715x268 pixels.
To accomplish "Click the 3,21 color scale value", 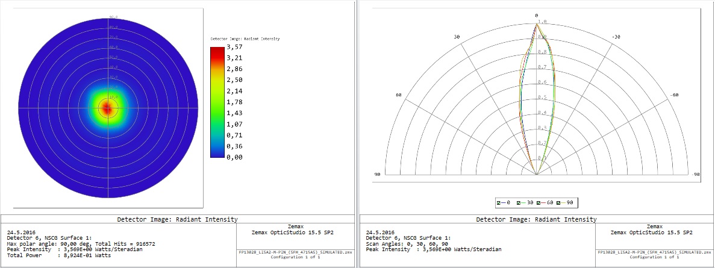I will click(x=234, y=58).
